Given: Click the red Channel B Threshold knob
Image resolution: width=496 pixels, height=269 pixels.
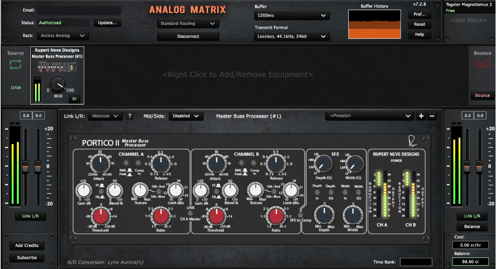Looking at the screenshot, I should tap(217, 217).
